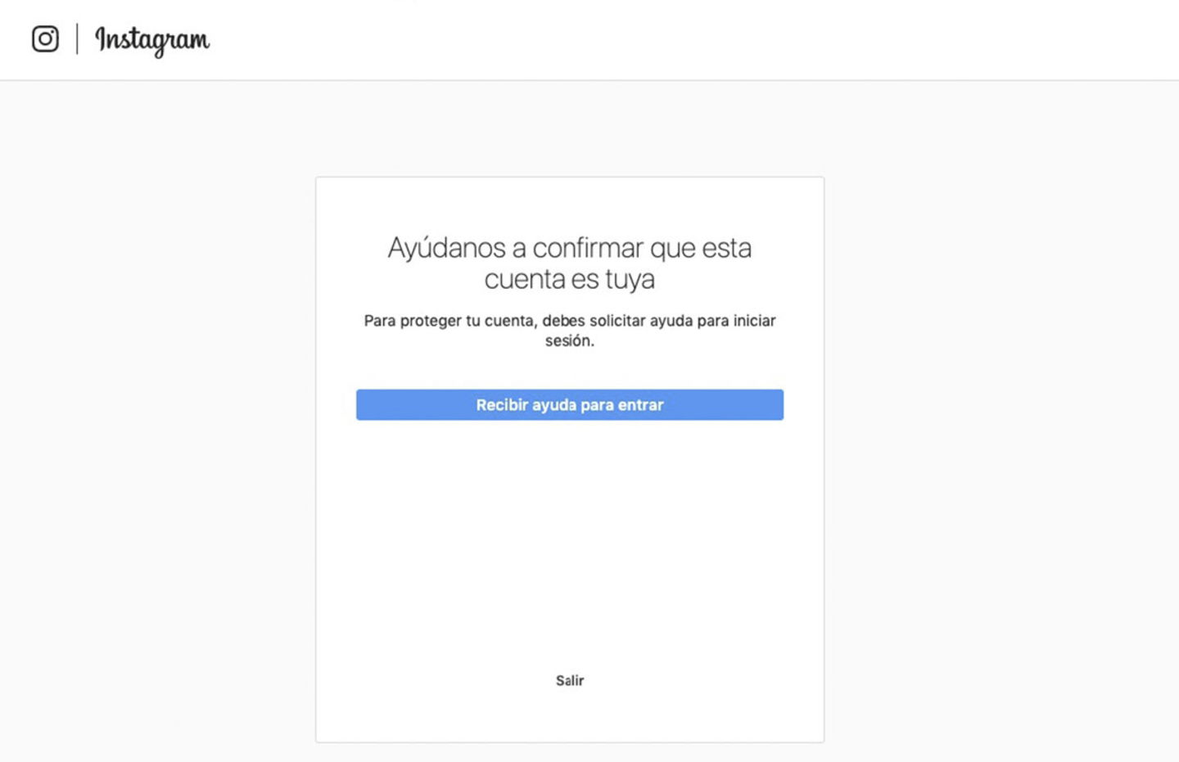1179x762 pixels.
Task: Select heading 'Ayúdanos a confirmar que esta cuenta es tuya'
Action: (x=570, y=264)
